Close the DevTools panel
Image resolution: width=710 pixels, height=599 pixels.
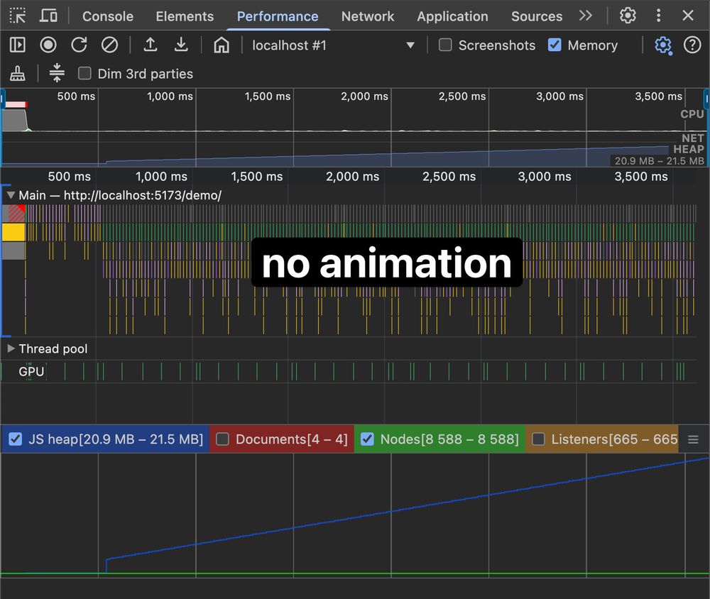point(688,16)
